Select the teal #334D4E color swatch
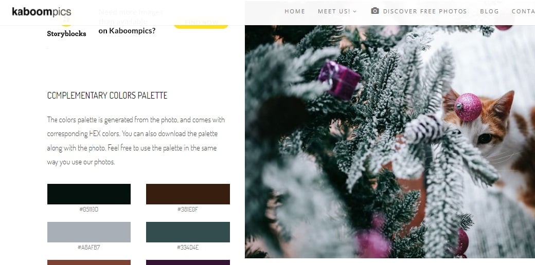The width and height of the screenshot is (535, 265). pyautogui.click(x=188, y=232)
